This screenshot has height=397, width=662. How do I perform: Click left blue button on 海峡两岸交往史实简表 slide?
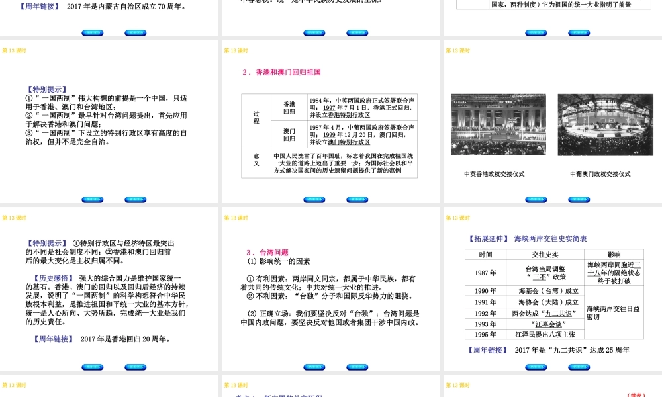(x=536, y=367)
